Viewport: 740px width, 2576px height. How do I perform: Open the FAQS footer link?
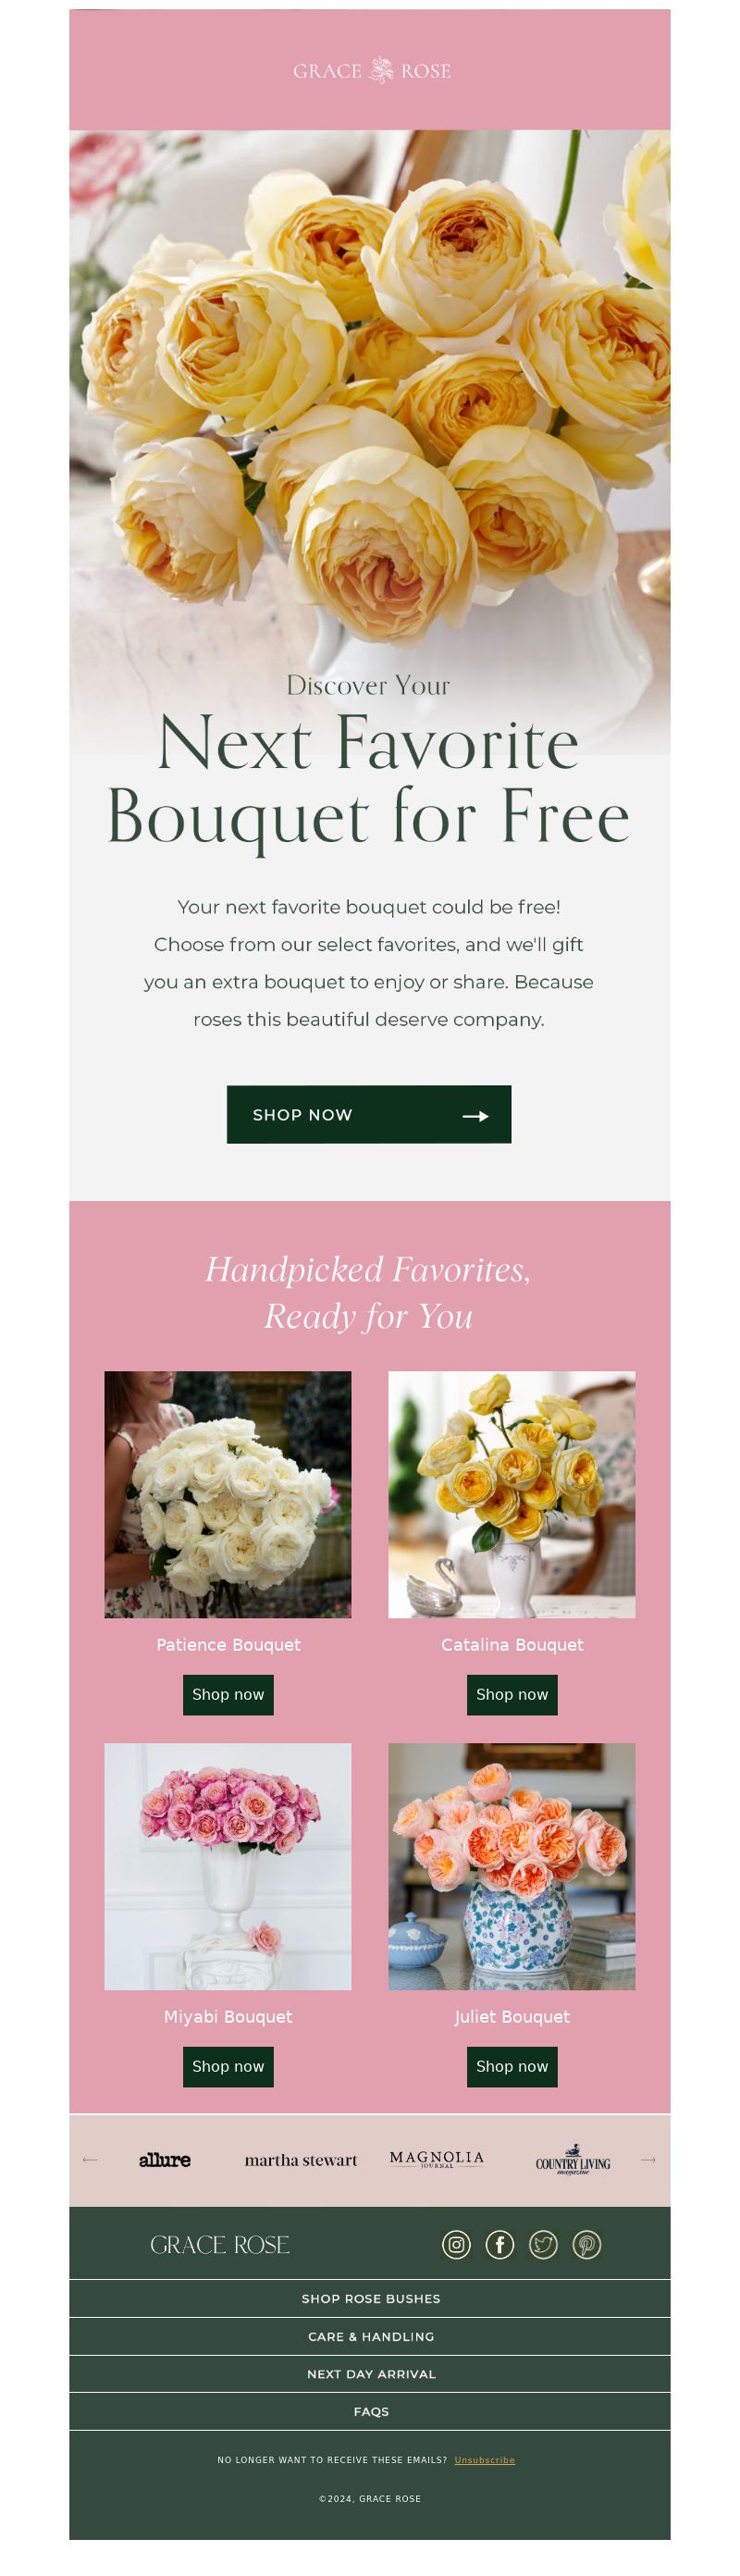370,2411
